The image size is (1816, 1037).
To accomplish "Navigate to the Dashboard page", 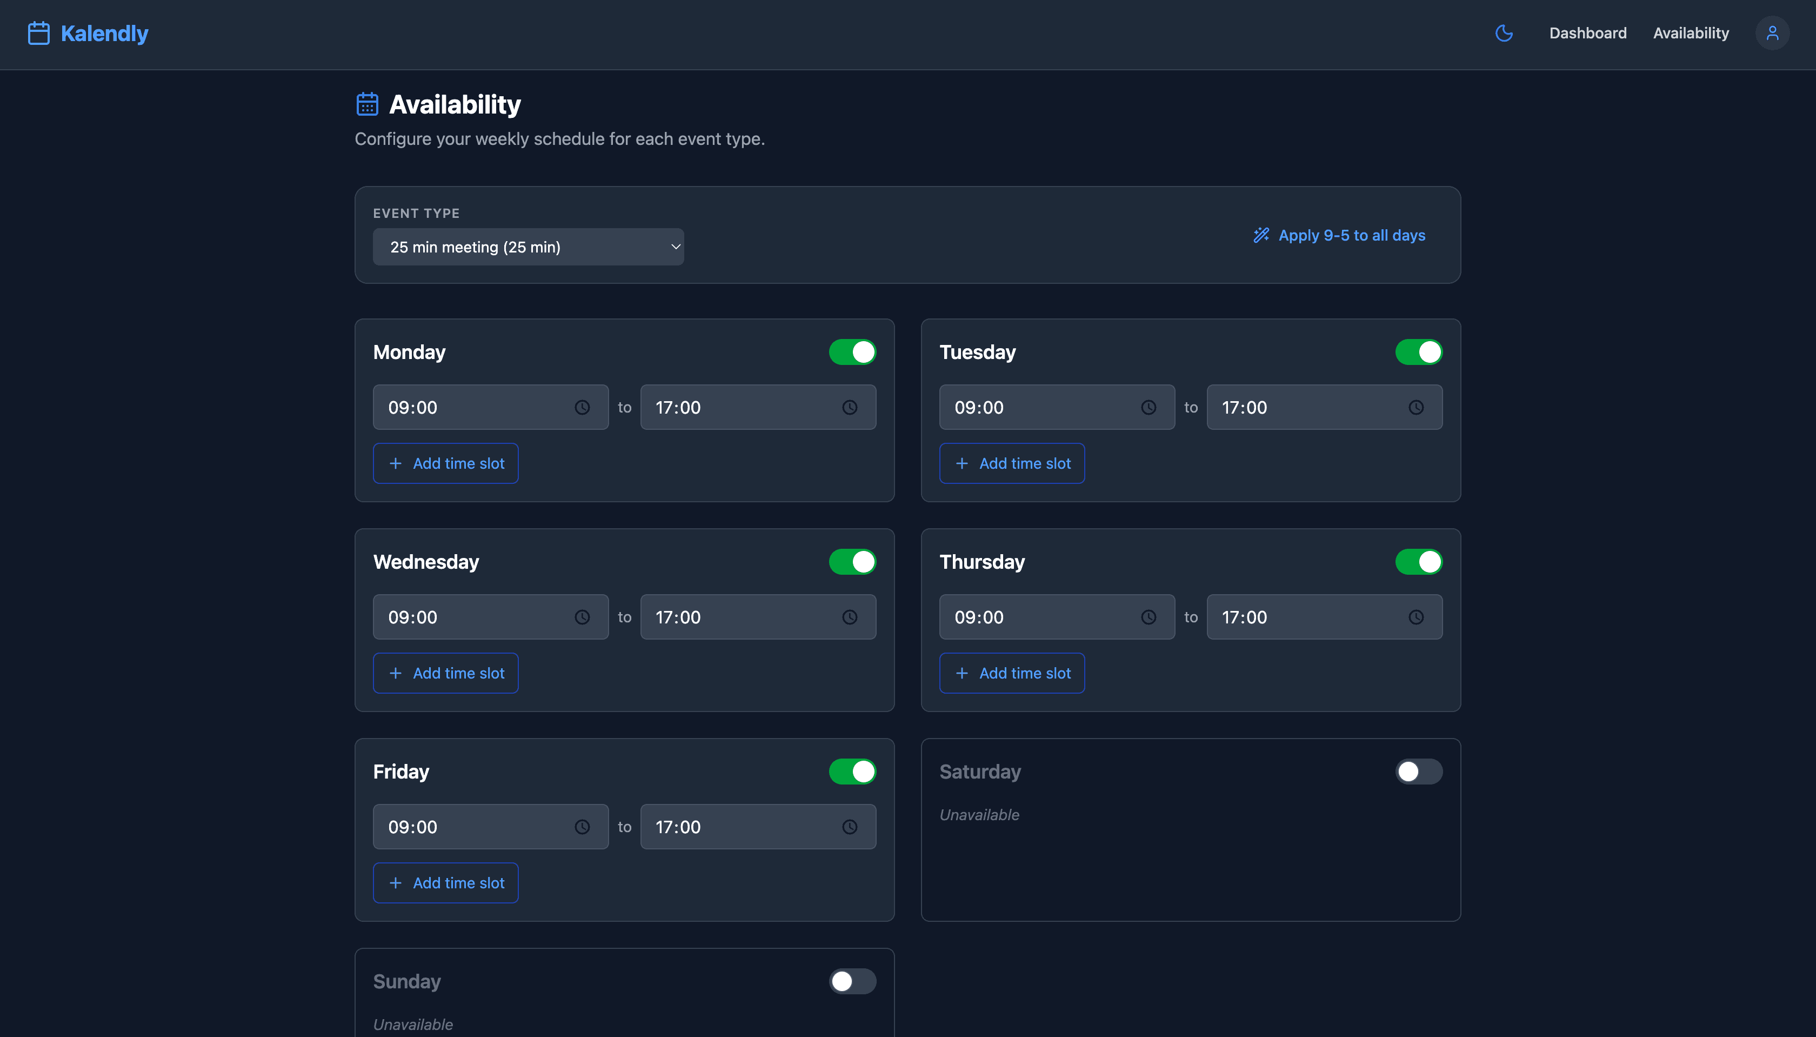I will click(1587, 33).
